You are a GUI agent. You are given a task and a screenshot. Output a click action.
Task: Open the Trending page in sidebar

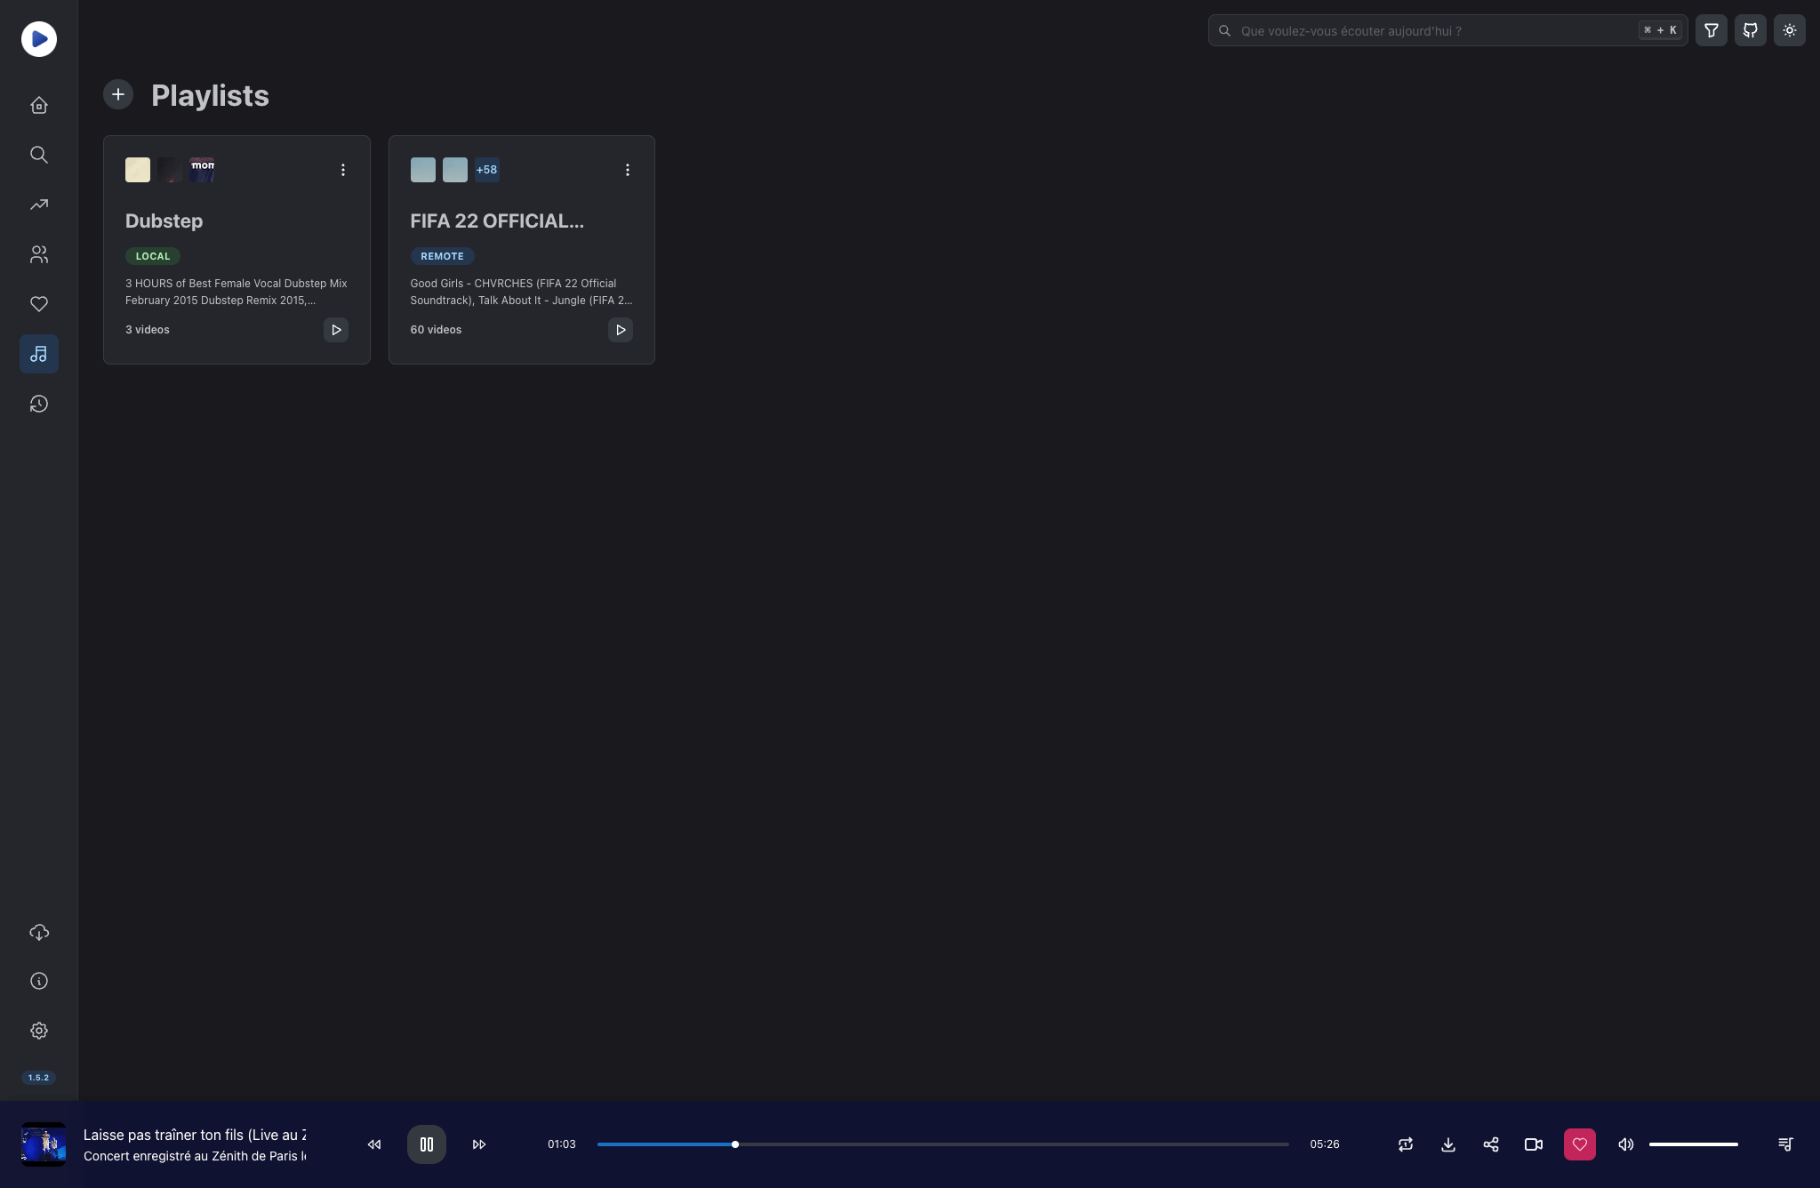[x=39, y=205]
